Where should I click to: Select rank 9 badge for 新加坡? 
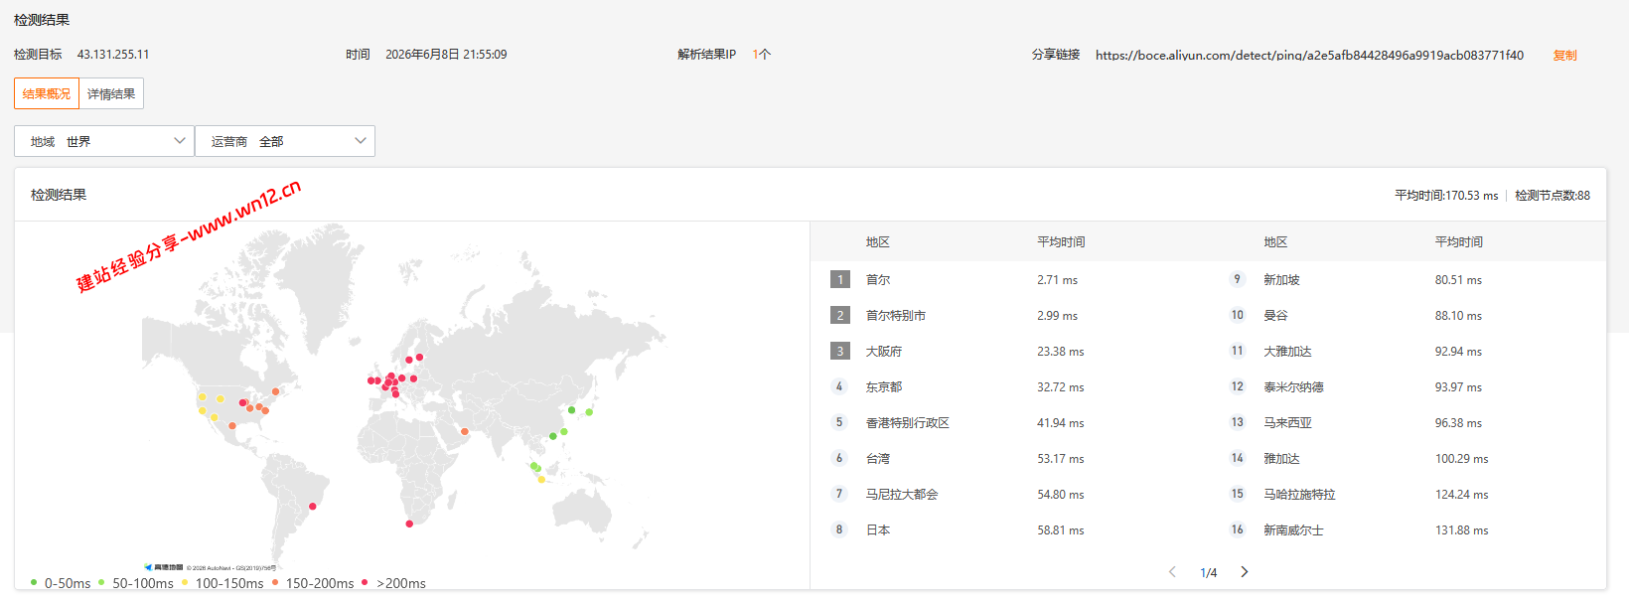coord(1237,279)
